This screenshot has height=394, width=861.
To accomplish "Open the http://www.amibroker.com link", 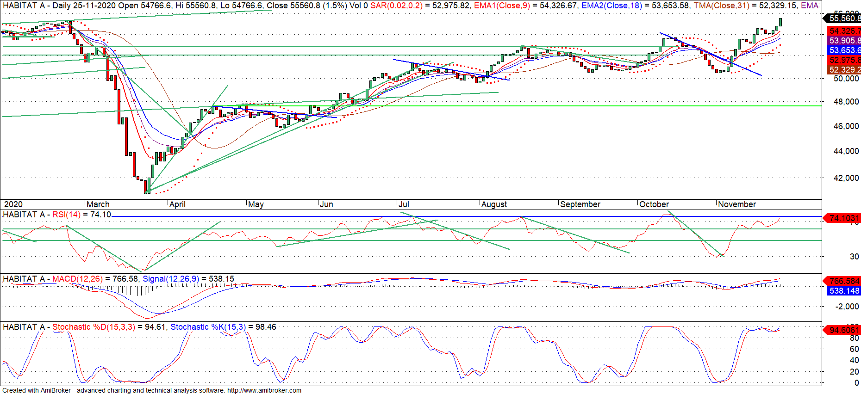I will click(x=264, y=390).
